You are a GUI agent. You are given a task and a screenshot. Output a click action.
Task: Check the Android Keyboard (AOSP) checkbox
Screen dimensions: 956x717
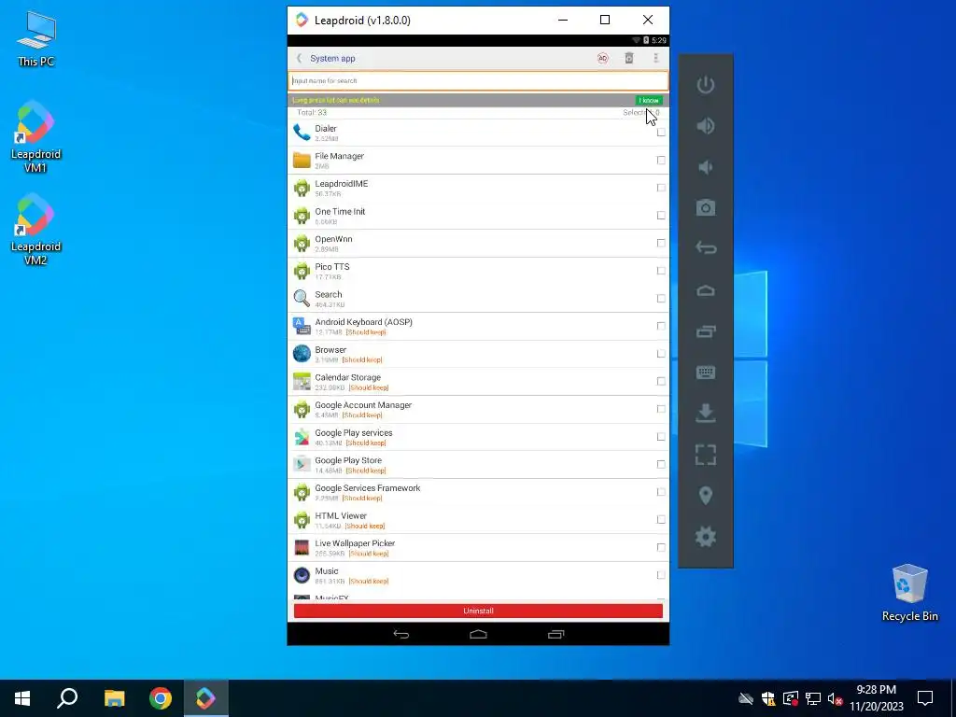pos(661,326)
